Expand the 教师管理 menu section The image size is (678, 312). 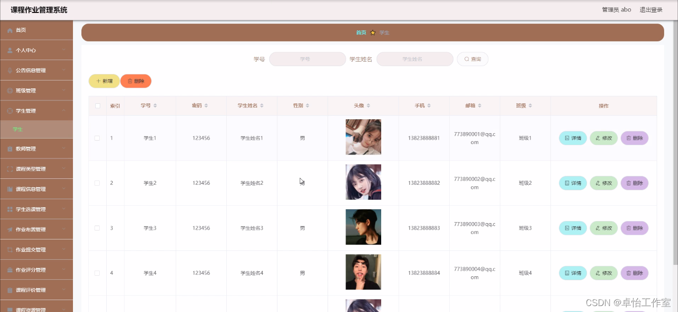pyautogui.click(x=36, y=148)
